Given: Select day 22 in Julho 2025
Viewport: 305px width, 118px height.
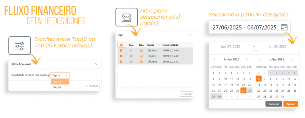Looking at the screenshot, I should point(271,90).
